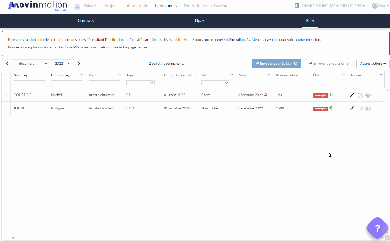Open the year dropdown showing 2022
The width and height of the screenshot is (390, 241).
pyautogui.click(x=61, y=64)
